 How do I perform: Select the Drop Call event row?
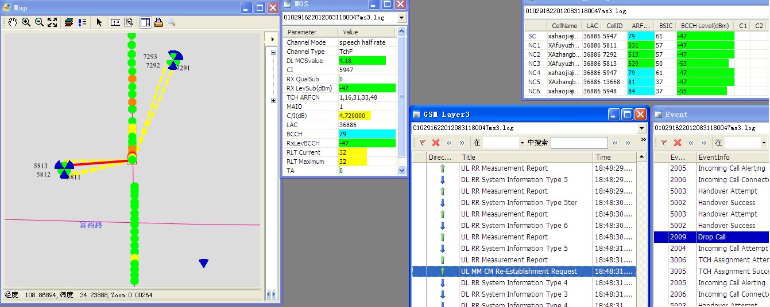712,237
